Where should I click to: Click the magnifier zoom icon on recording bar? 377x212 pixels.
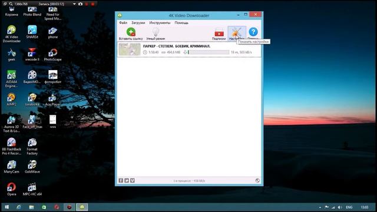[x=11, y=4]
